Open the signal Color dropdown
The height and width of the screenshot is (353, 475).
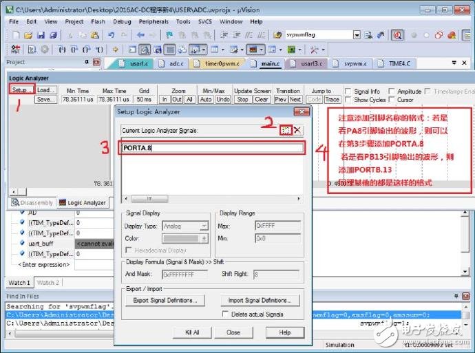[204, 239]
